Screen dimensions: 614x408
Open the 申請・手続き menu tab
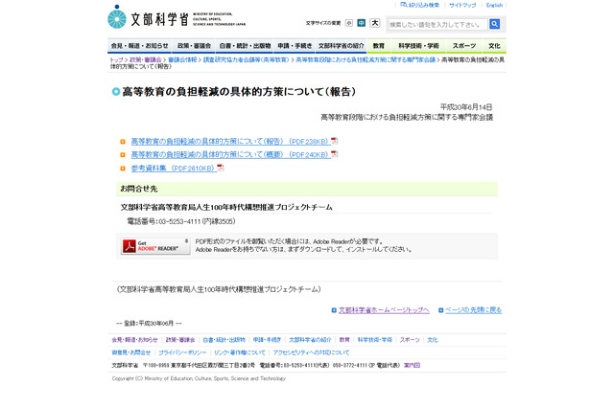pos(295,46)
